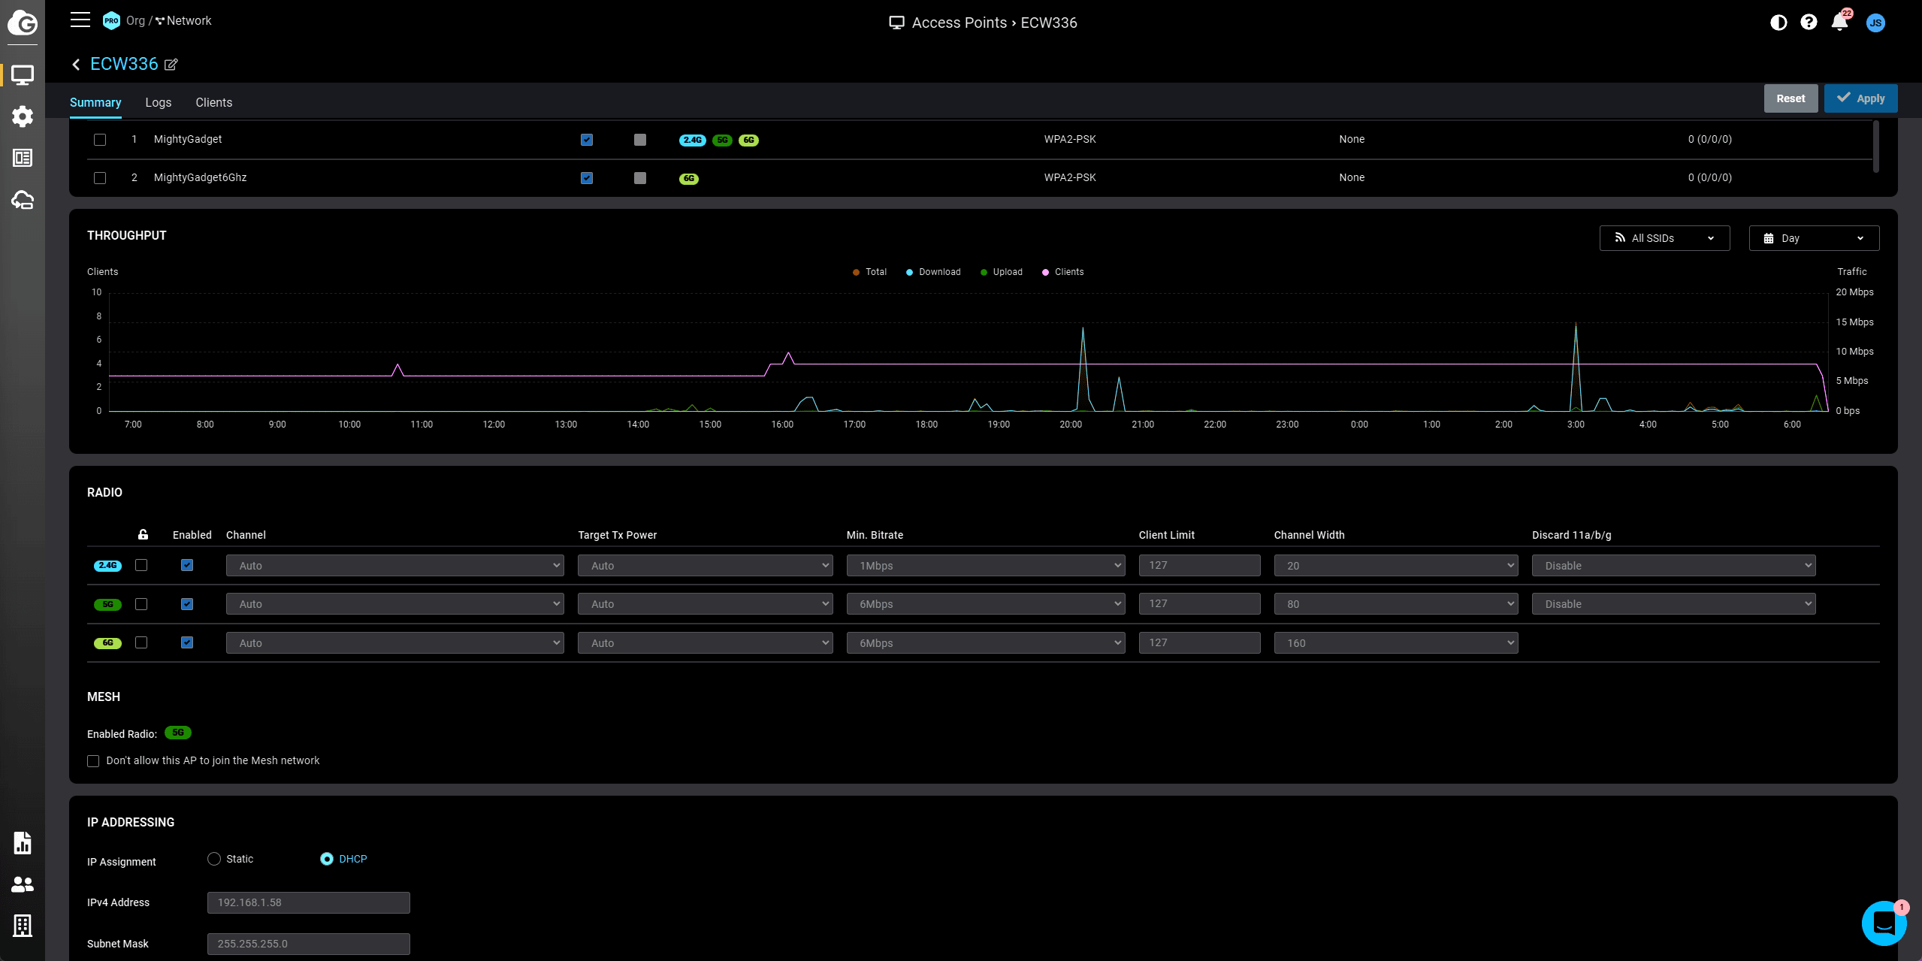
Task: Expand the 5G Channel Width dropdown
Action: (1395, 604)
